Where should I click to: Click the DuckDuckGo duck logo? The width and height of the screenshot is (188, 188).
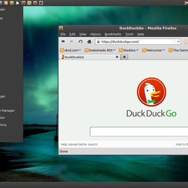pos(151,92)
